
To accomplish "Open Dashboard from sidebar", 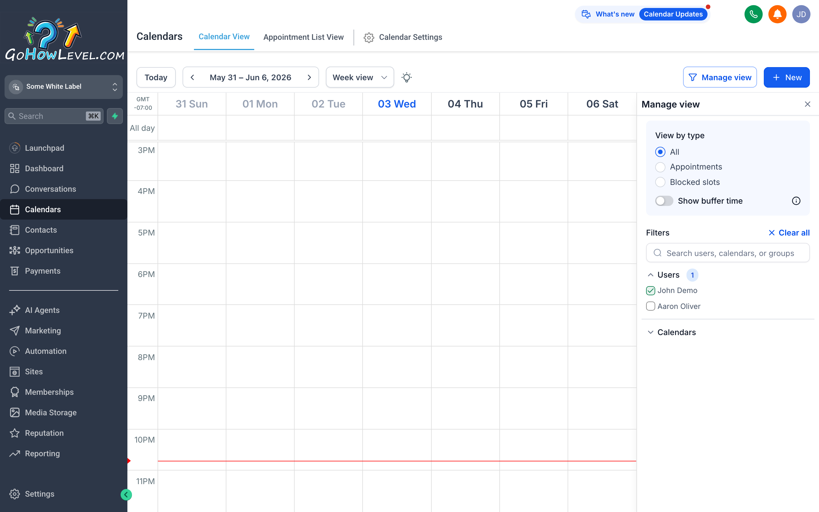I will click(x=64, y=168).
